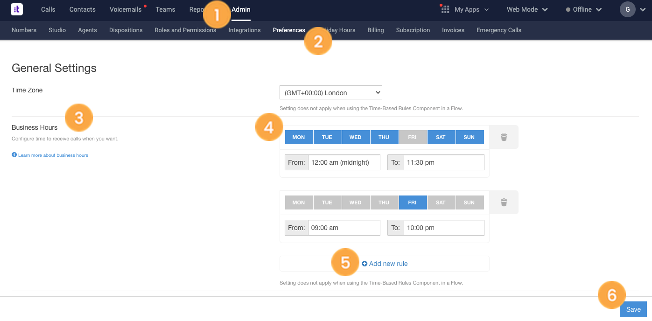Click the plus icon in Add new rule
Image resolution: width=652 pixels, height=321 pixels.
pos(365,264)
